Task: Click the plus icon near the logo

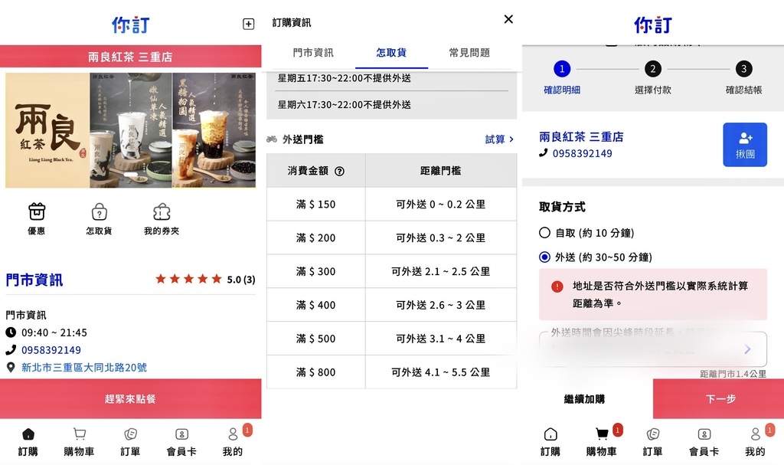Action: point(248,24)
